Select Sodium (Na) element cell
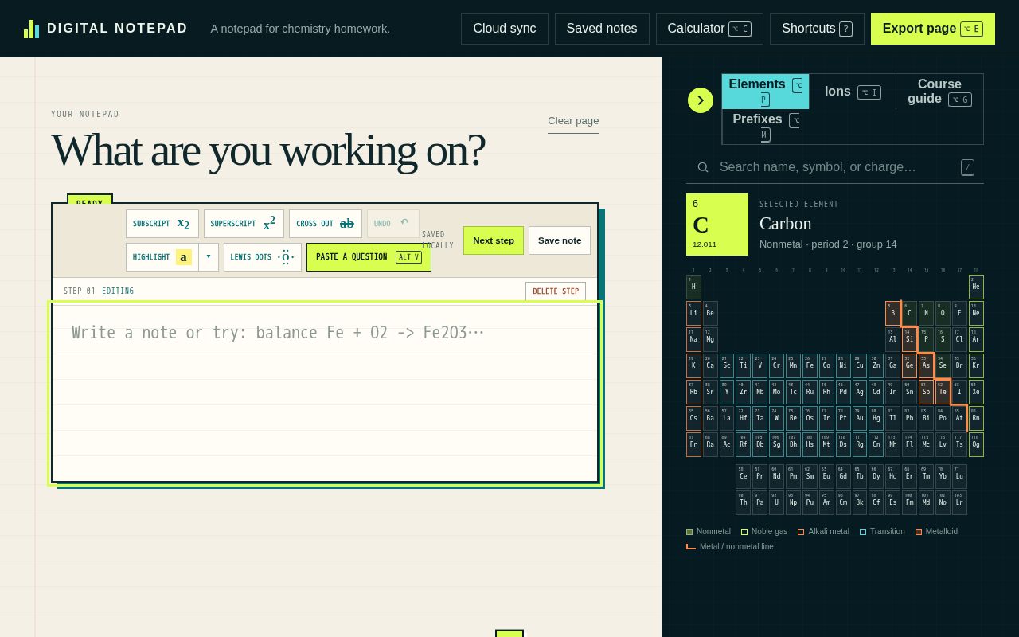The image size is (1019, 637). click(693, 339)
